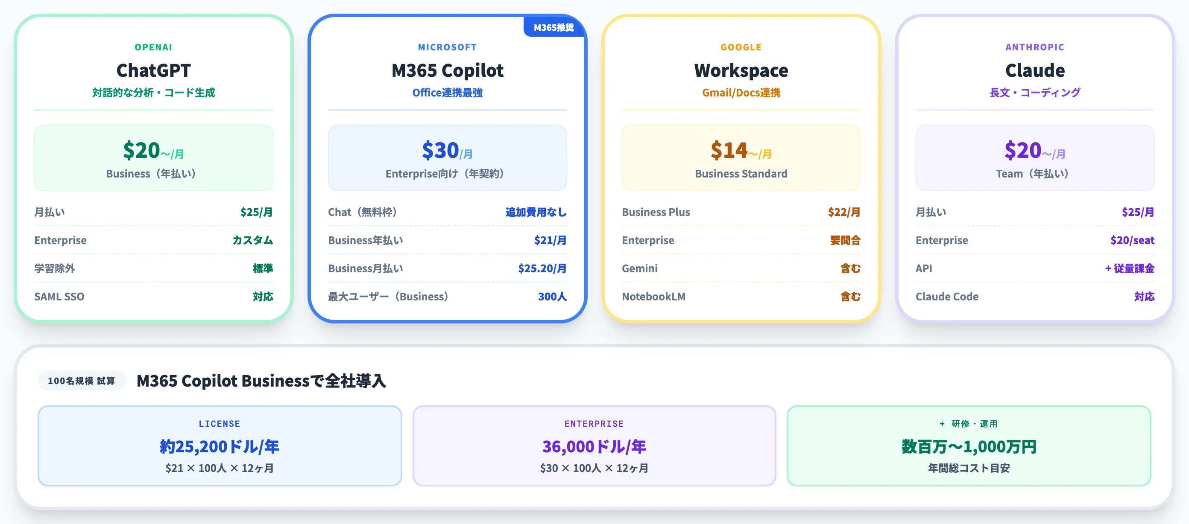Screen dimensions: 1189x524
Task: Select the $22/月 value
Action: [844, 212]
